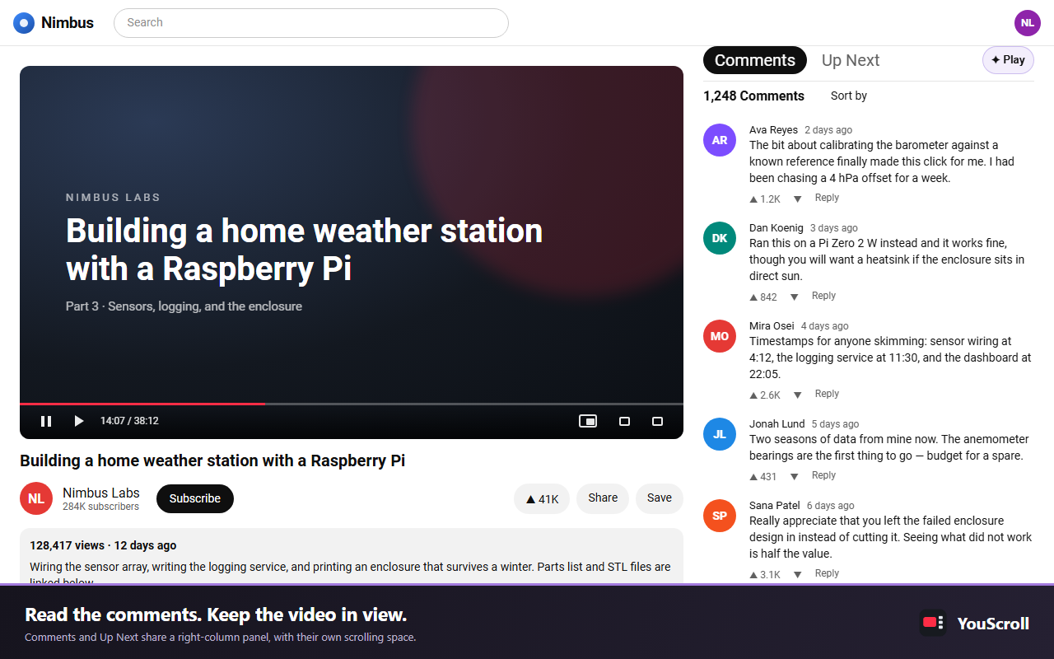Seek using the red video progress bar
Screen dimensions: 1054x659
click(142, 404)
